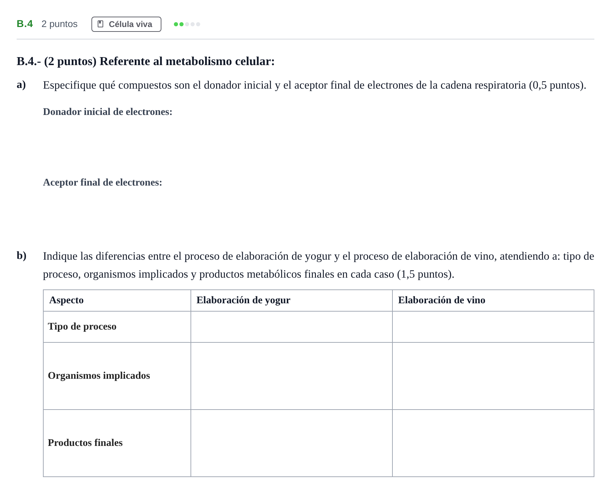
Task: Select the B.4 question label
Action: [25, 24]
